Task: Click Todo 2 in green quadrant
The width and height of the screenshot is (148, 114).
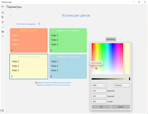Action: tap(55, 40)
